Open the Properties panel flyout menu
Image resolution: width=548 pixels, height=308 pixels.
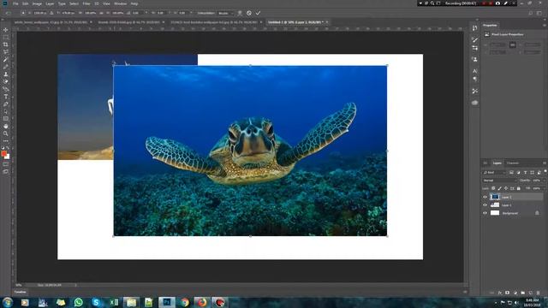pos(545,25)
